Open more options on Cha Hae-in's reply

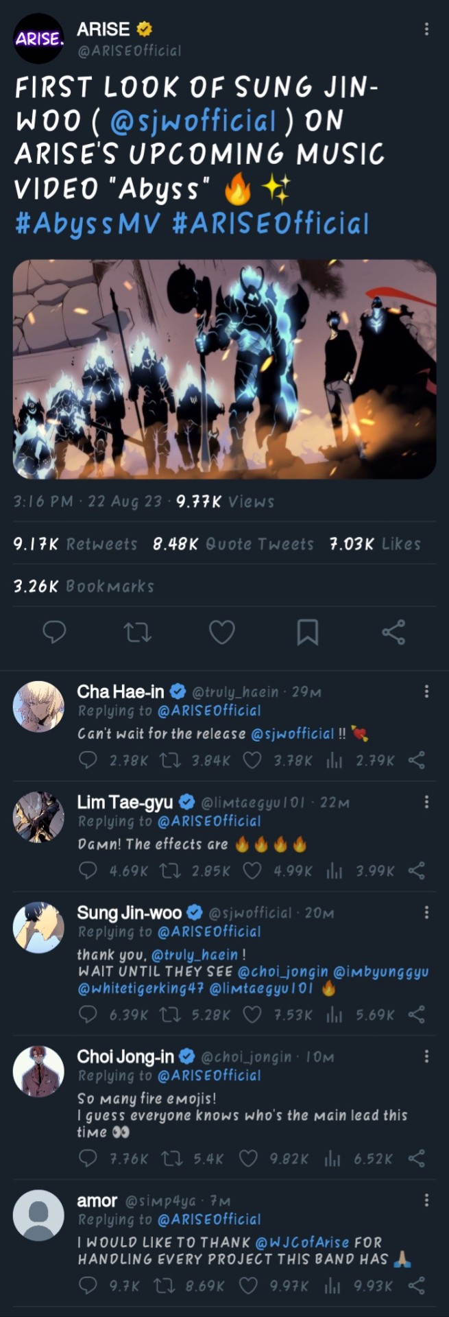tap(426, 691)
